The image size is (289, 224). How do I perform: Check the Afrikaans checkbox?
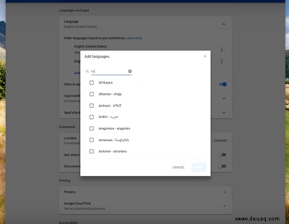point(91,83)
